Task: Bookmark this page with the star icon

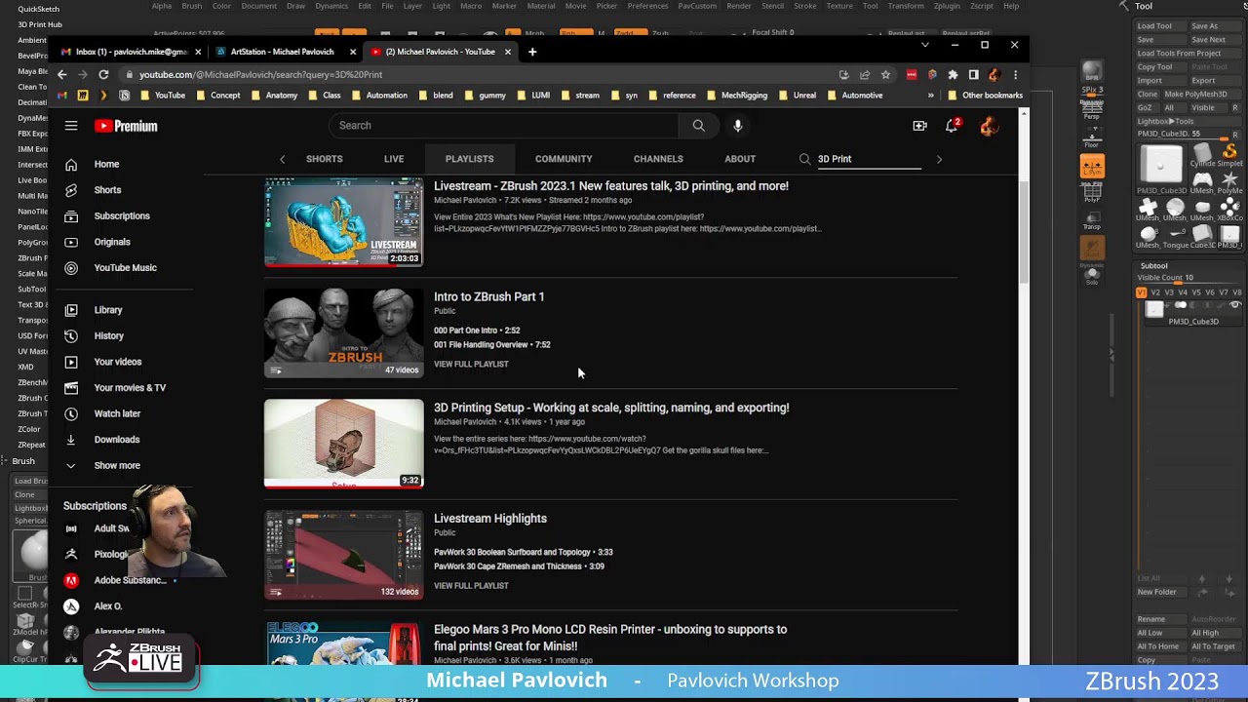Action: click(885, 74)
